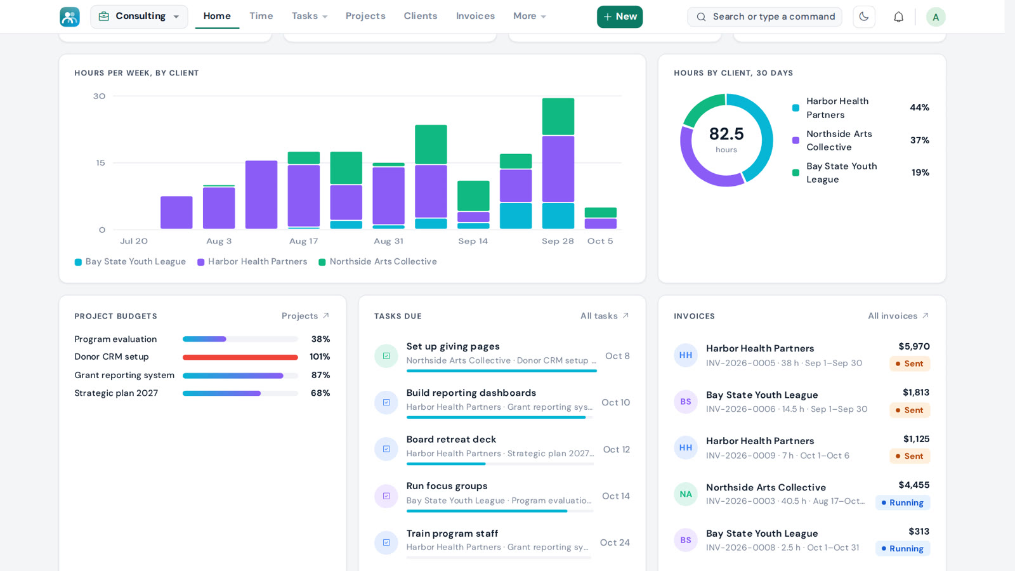Check off Set up giving pages task
This screenshot has height=571, width=1015.
coord(386,356)
